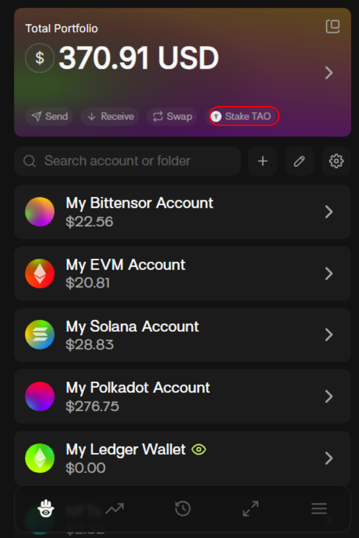This screenshot has height=538, width=359.
Task: Expand My Polkadot Account chevron
Action: pyautogui.click(x=329, y=396)
